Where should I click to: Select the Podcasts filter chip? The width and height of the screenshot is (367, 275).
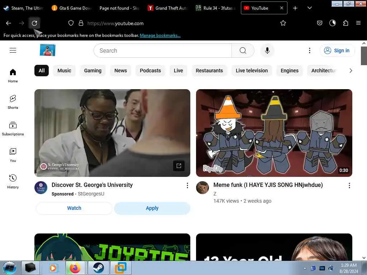click(150, 71)
